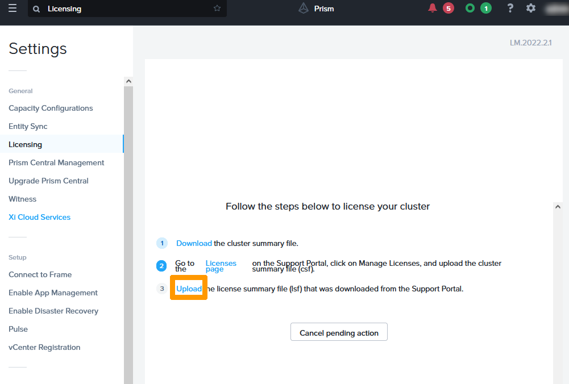
Task: Open the hamburger navigation menu
Action: 12,8
